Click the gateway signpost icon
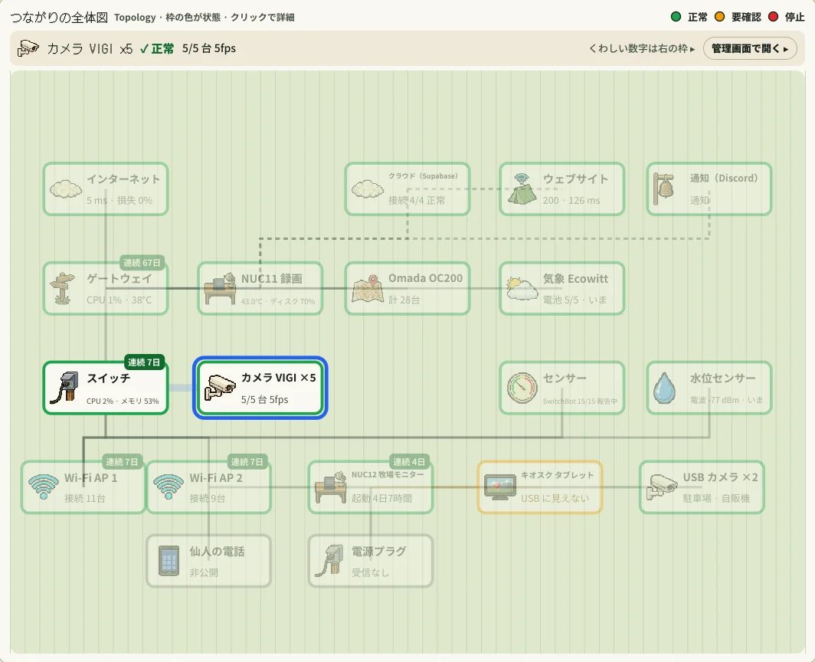Image resolution: width=815 pixels, height=662 pixels. (62, 288)
